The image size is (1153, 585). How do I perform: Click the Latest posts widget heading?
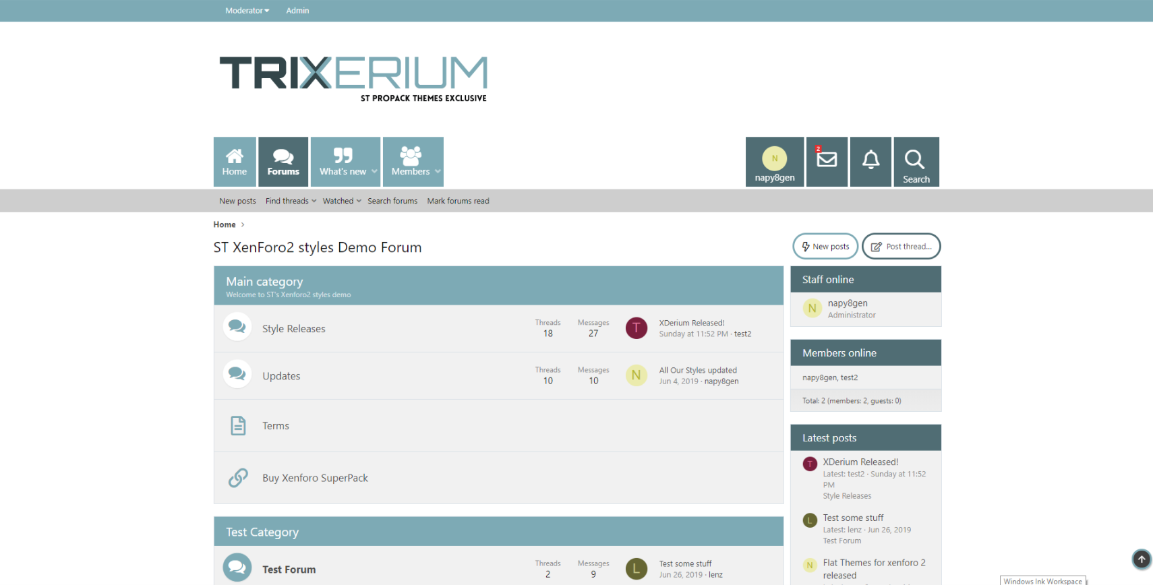(829, 438)
